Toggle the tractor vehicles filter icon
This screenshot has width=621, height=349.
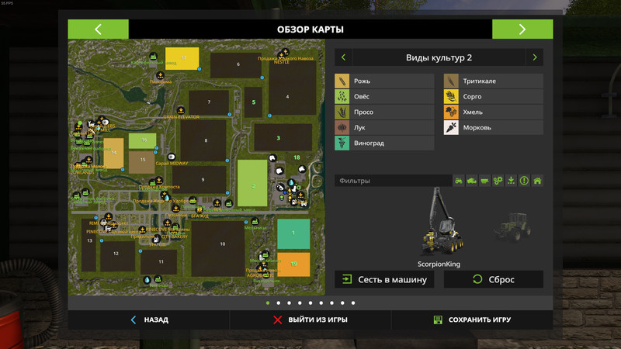click(460, 181)
